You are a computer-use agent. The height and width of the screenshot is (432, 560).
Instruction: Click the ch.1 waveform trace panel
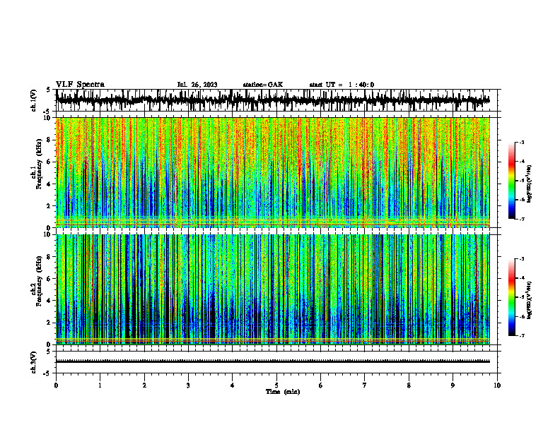coord(278,100)
